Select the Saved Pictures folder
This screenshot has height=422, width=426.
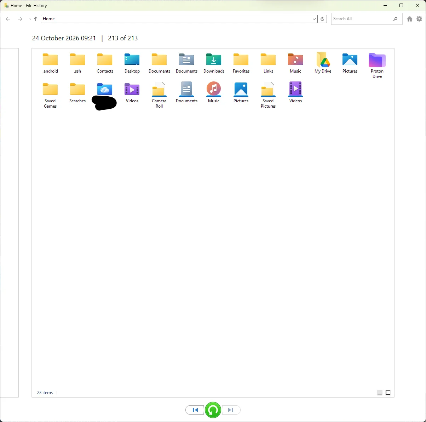click(x=268, y=96)
